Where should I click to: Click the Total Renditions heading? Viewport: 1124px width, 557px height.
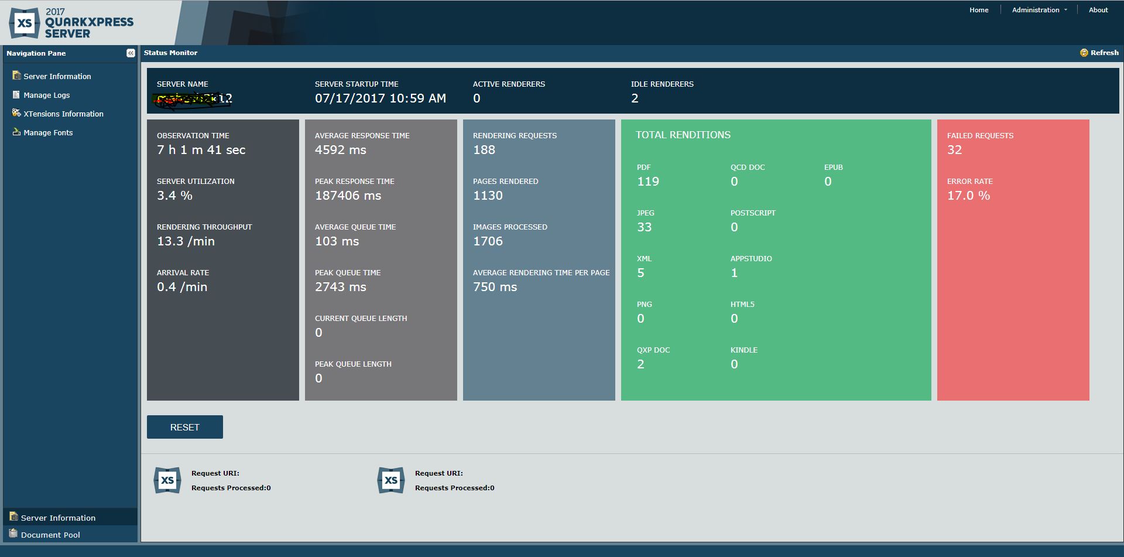[x=683, y=135]
